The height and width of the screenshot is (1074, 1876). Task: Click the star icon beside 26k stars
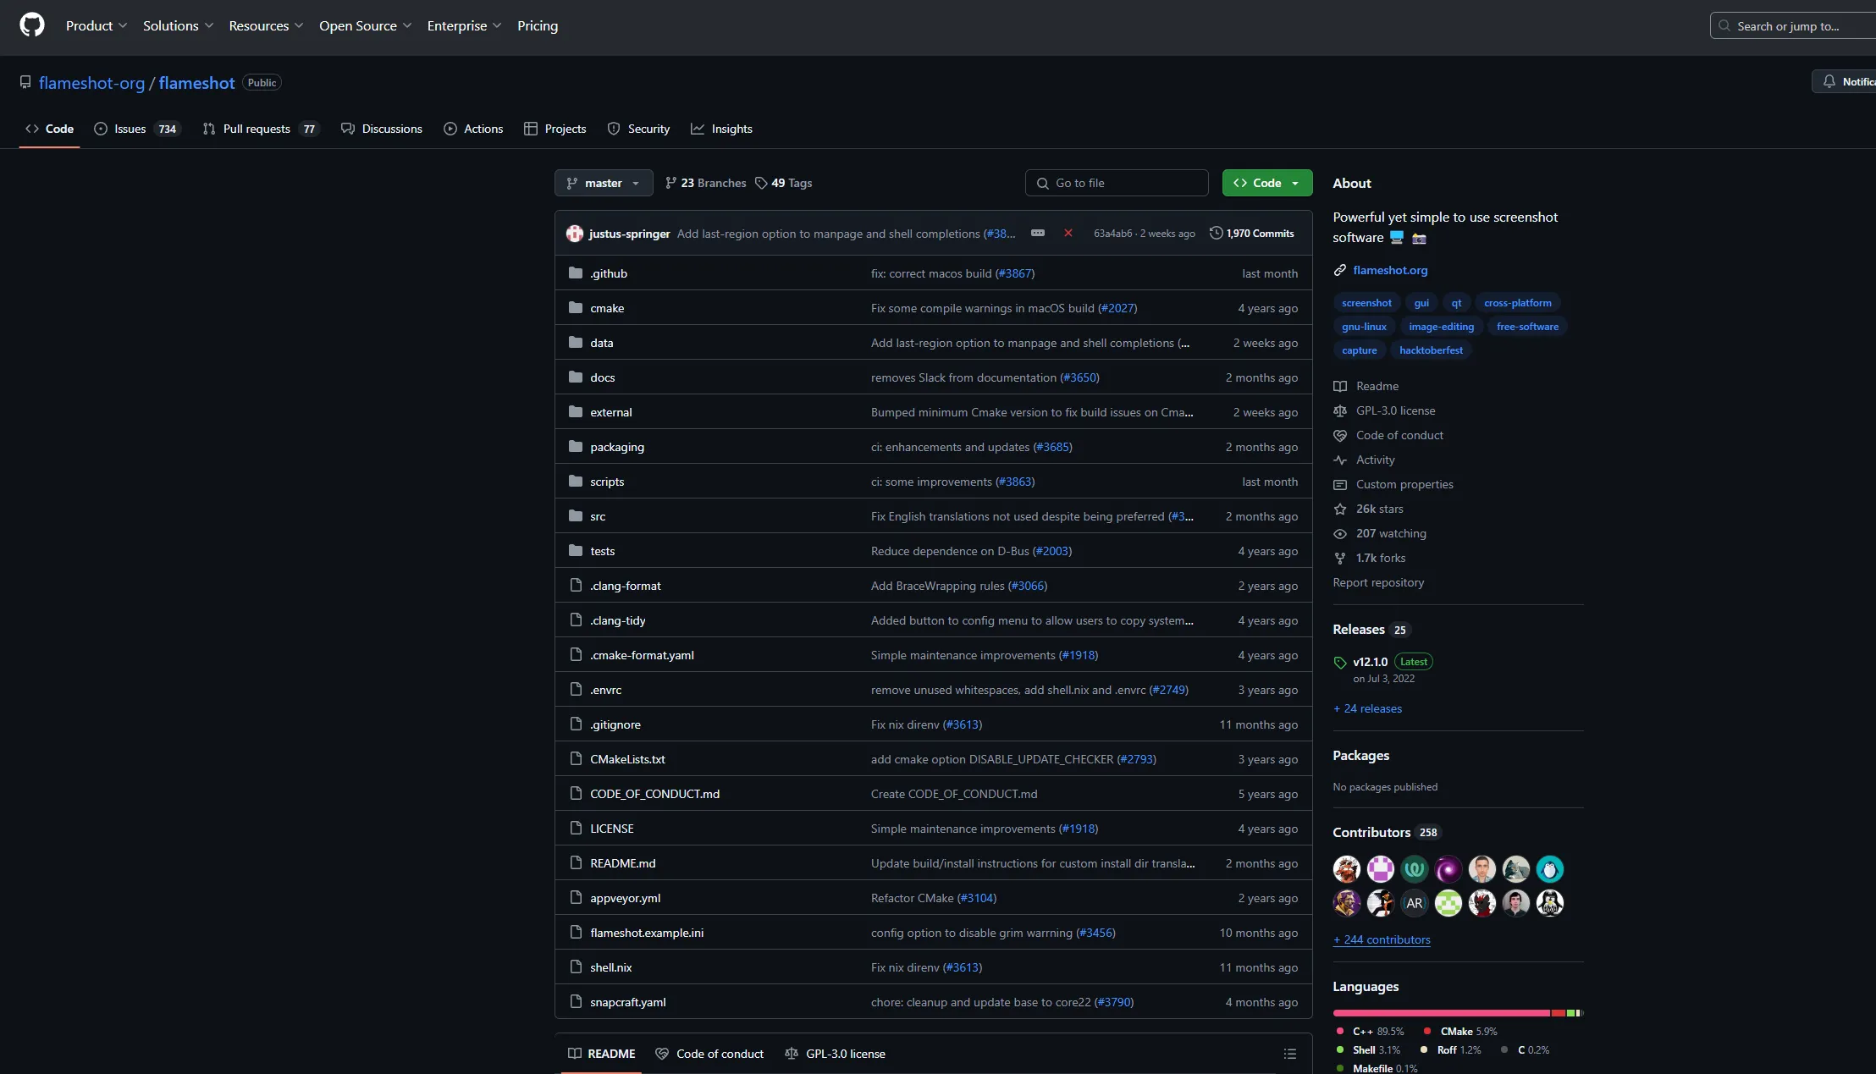coord(1340,509)
